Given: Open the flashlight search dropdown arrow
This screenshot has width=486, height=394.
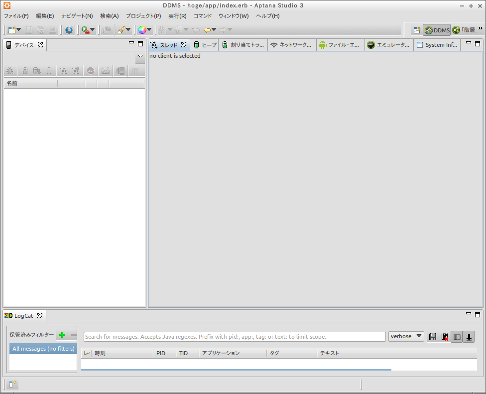Looking at the screenshot, I should pyautogui.click(x=128, y=30).
